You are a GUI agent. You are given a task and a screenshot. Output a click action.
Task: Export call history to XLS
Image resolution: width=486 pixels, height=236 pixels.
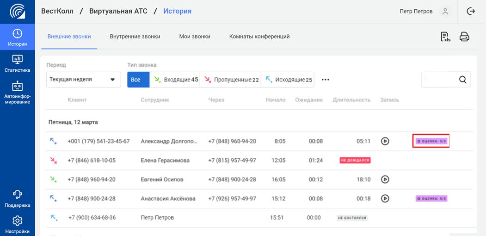pos(445,37)
